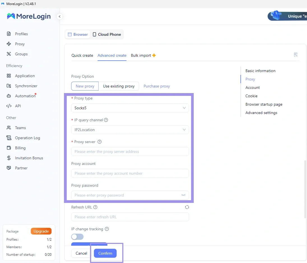Collapse the left sidebar with arrow button
The height and width of the screenshot is (263, 307).
[x=59, y=16]
